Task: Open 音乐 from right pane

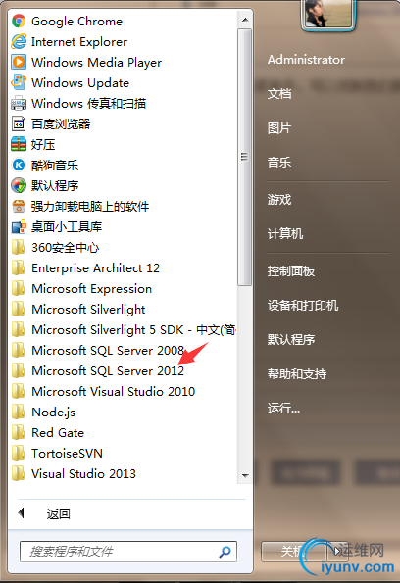Action: pyautogui.click(x=279, y=163)
